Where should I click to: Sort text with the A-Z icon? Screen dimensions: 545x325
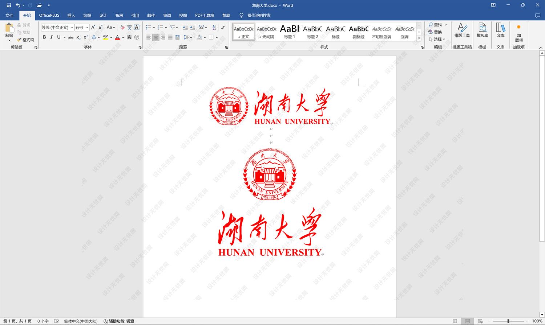[x=214, y=28]
